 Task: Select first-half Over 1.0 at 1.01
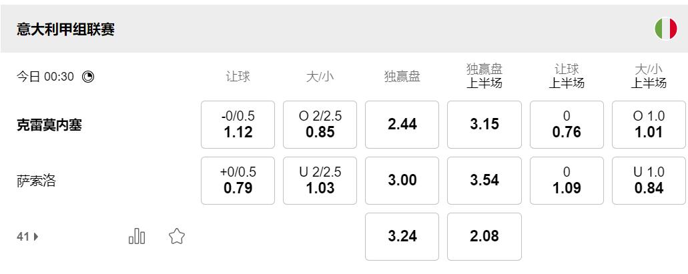tap(649, 125)
